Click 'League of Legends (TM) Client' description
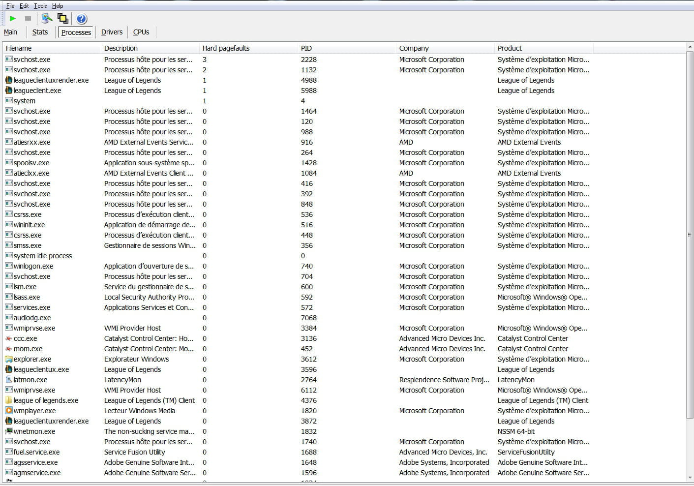Viewport: 694px width, 486px height. coord(150,400)
